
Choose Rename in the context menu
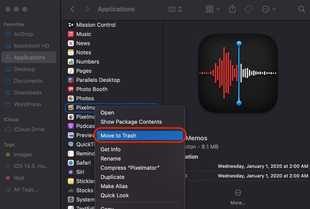[x=140, y=159]
